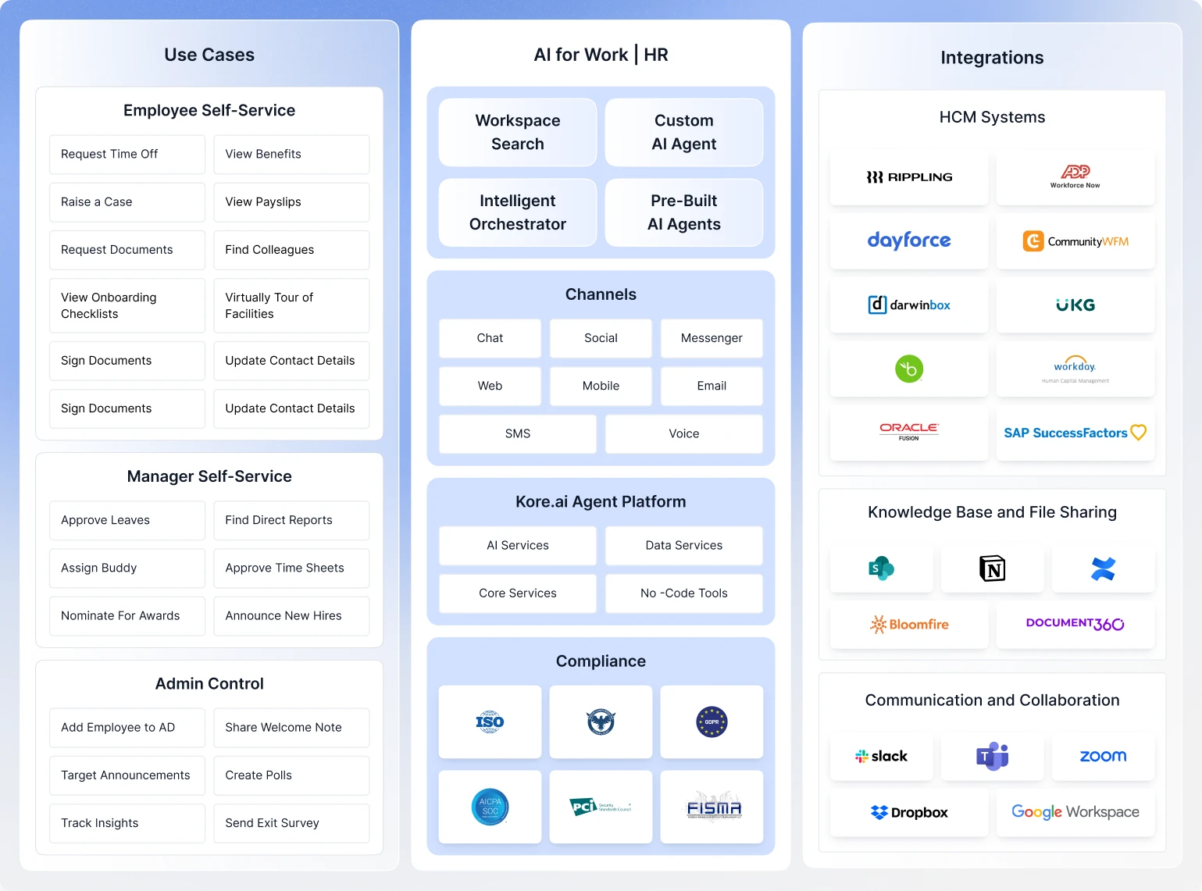Click Request Time Off use case

point(127,155)
